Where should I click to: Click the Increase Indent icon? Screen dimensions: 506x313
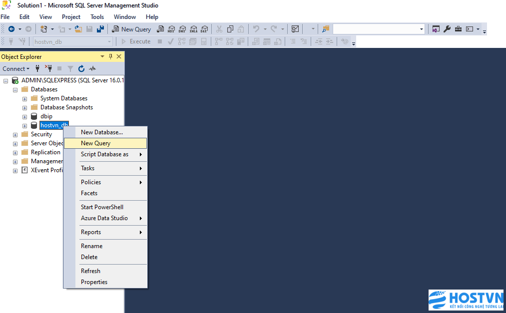point(330,41)
